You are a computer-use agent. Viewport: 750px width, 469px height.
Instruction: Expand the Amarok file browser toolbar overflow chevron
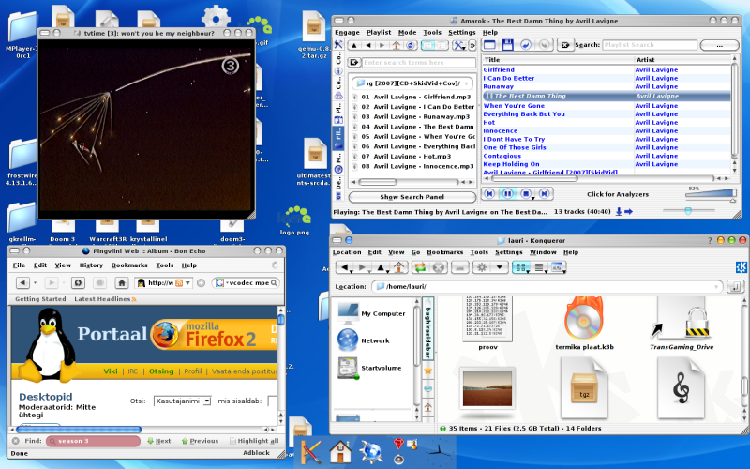(x=472, y=45)
